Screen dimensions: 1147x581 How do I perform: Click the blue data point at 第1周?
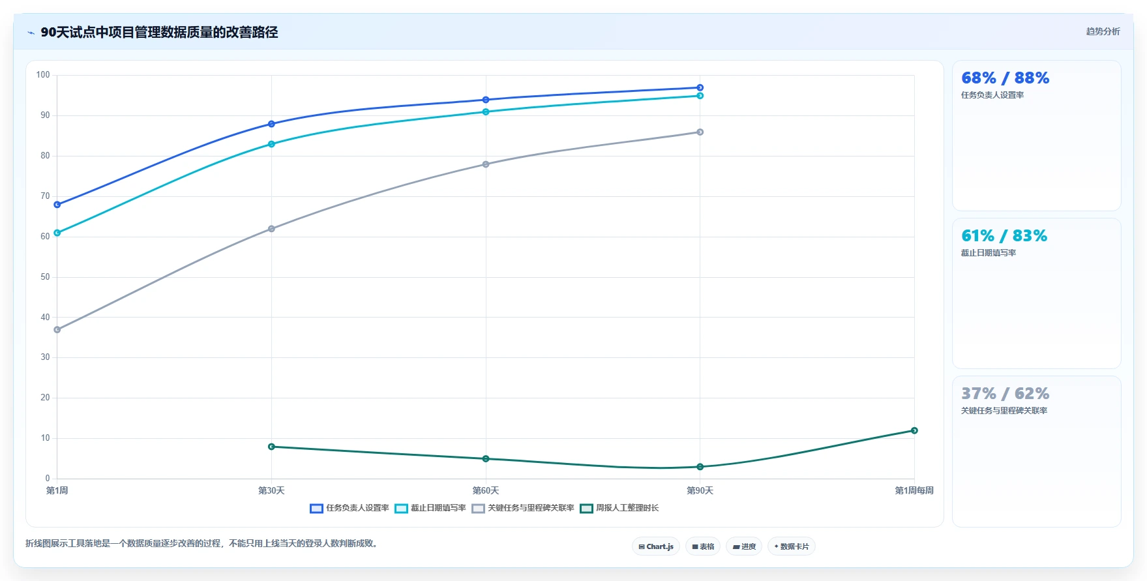click(x=57, y=205)
